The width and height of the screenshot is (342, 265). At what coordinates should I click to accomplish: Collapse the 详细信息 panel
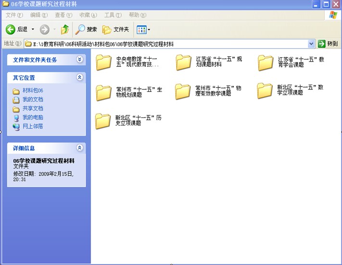click(x=80, y=148)
